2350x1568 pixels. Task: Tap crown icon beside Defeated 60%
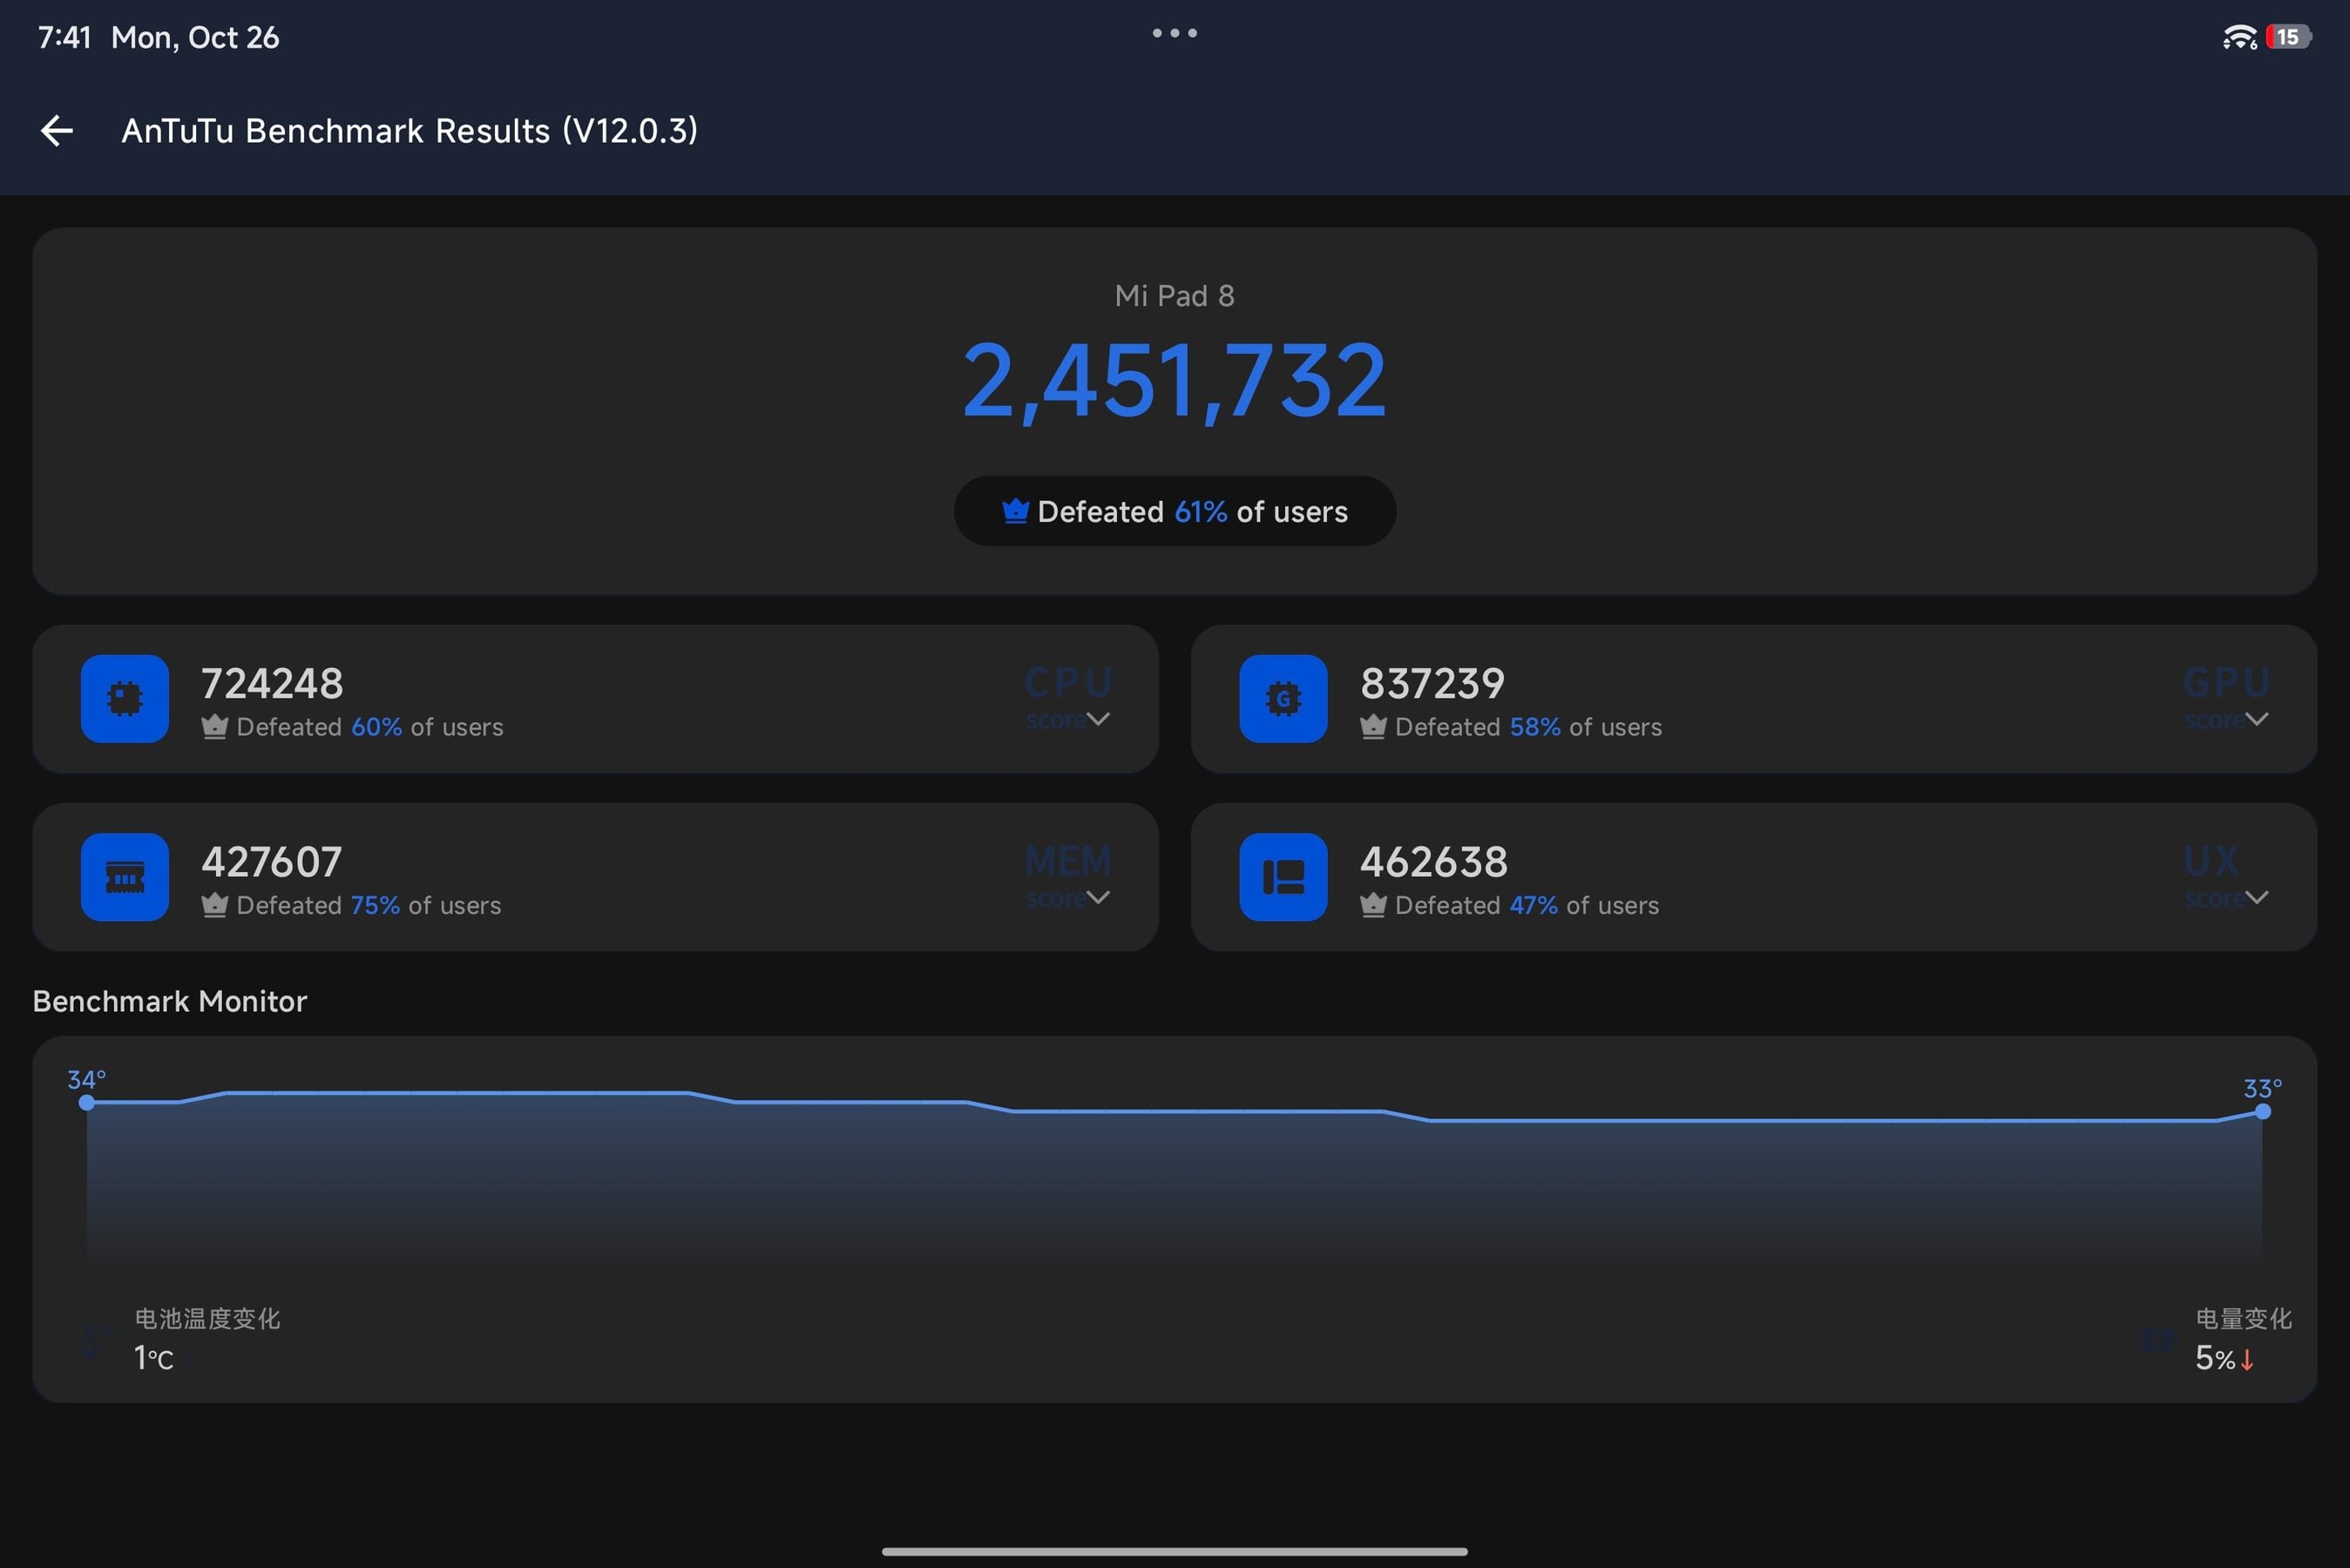coord(214,727)
